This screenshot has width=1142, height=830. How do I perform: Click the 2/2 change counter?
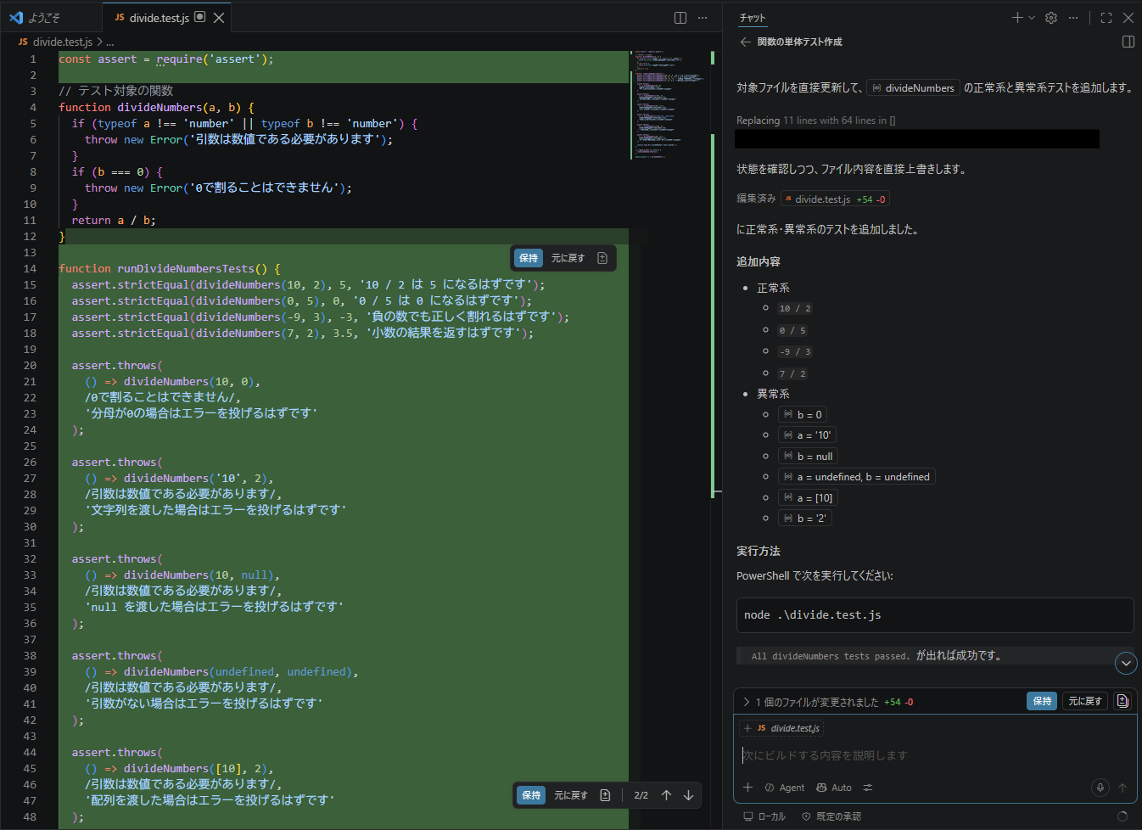641,795
